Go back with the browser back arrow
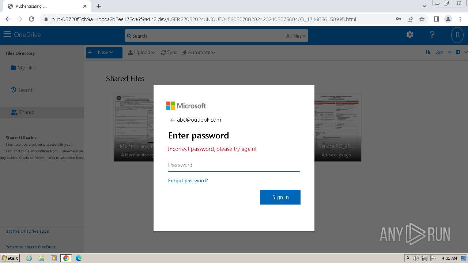 click(8, 19)
